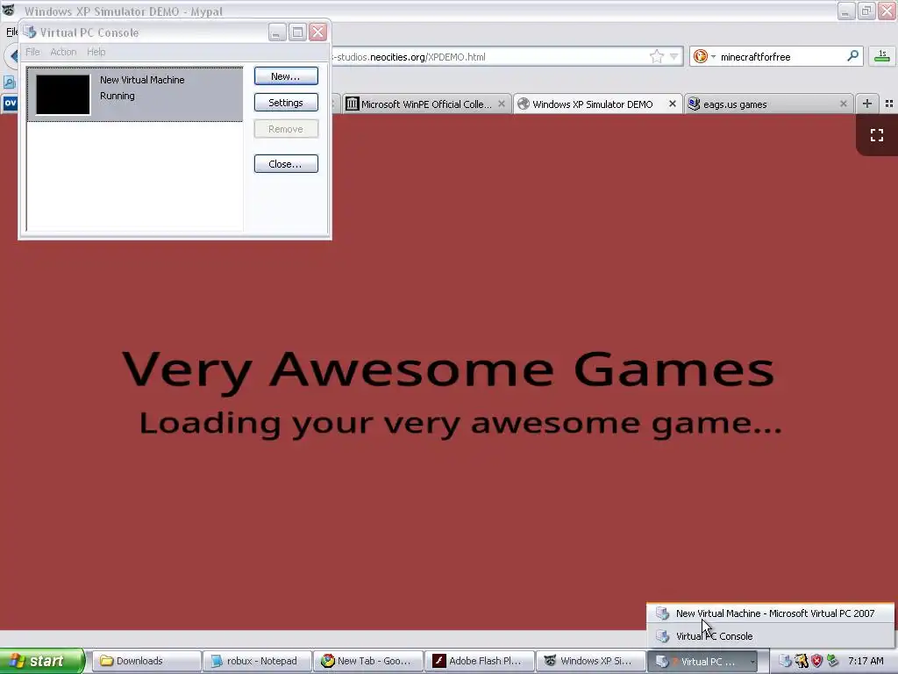Close the Windows XP Simulator DEMO tab

673,104
